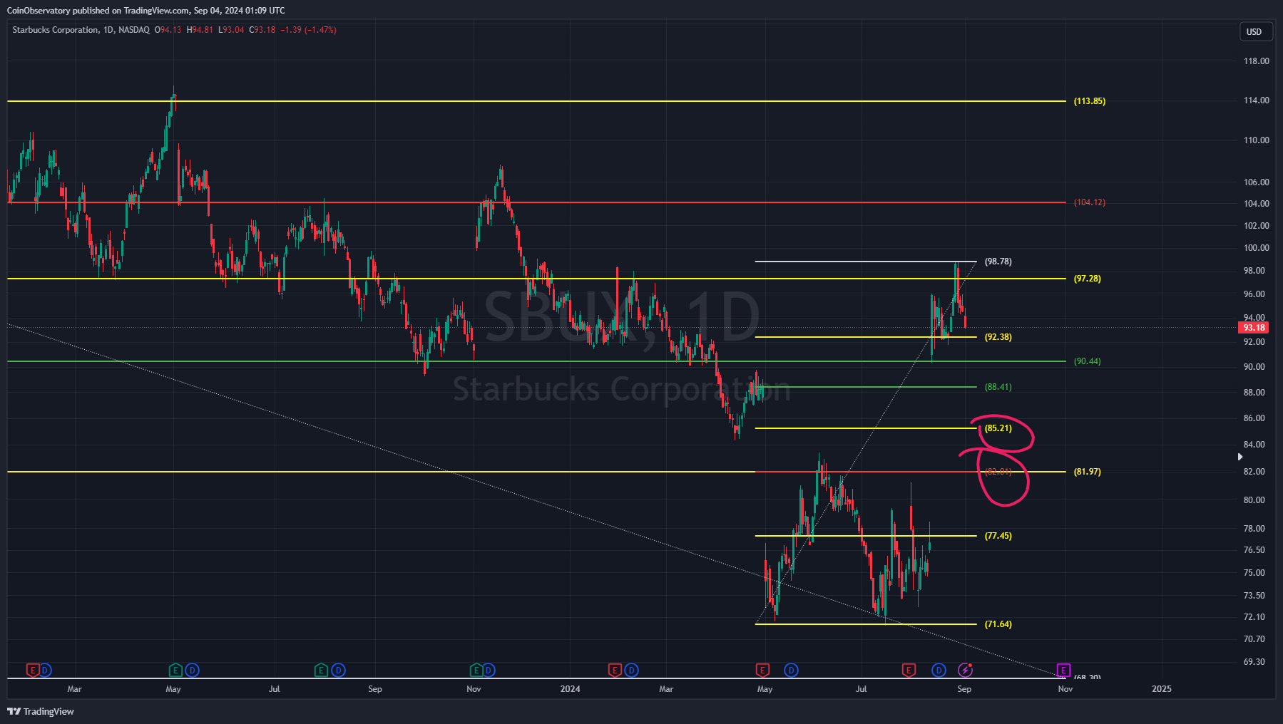Click the 118.00 price axis label
1283x724 pixels.
[x=1257, y=61]
